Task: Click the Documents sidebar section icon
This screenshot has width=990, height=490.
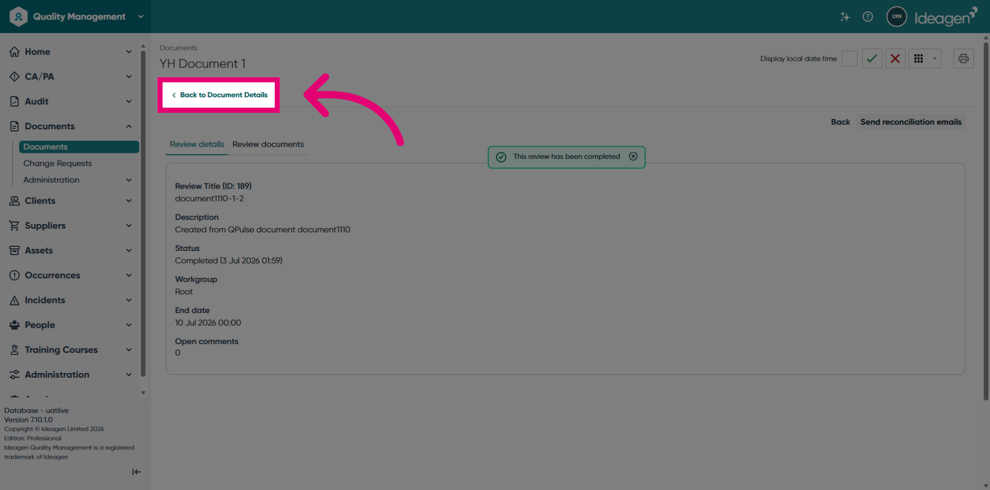Action: pyautogui.click(x=14, y=126)
